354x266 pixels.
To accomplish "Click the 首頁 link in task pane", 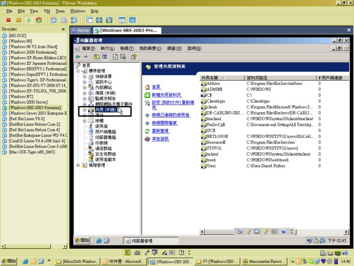I will tap(156, 87).
